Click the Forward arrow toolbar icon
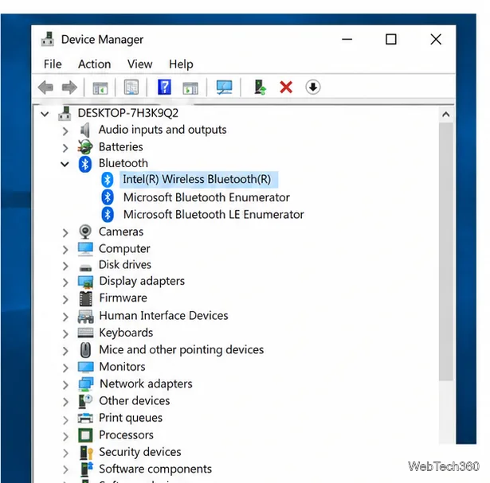This screenshot has width=490, height=483. coord(69,88)
